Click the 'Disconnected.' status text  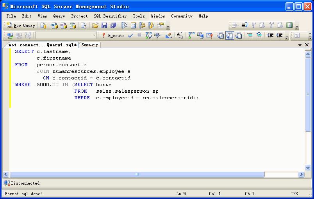(26, 183)
